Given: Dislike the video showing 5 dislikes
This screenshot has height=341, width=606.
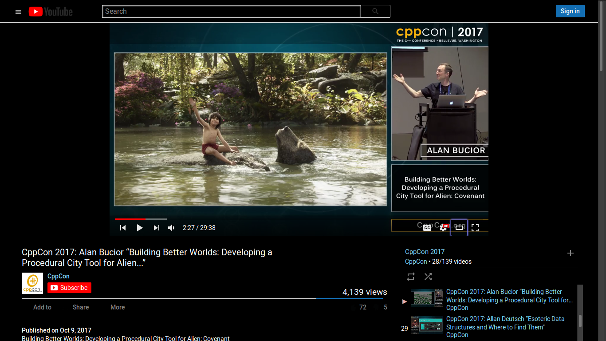Looking at the screenshot, I should pos(382,307).
